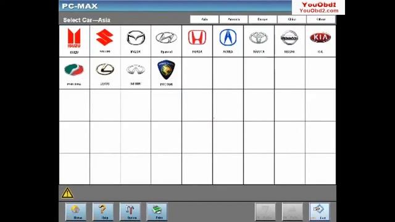Open the Help button
The width and height of the screenshot is (395, 222).
pyautogui.click(x=103, y=212)
